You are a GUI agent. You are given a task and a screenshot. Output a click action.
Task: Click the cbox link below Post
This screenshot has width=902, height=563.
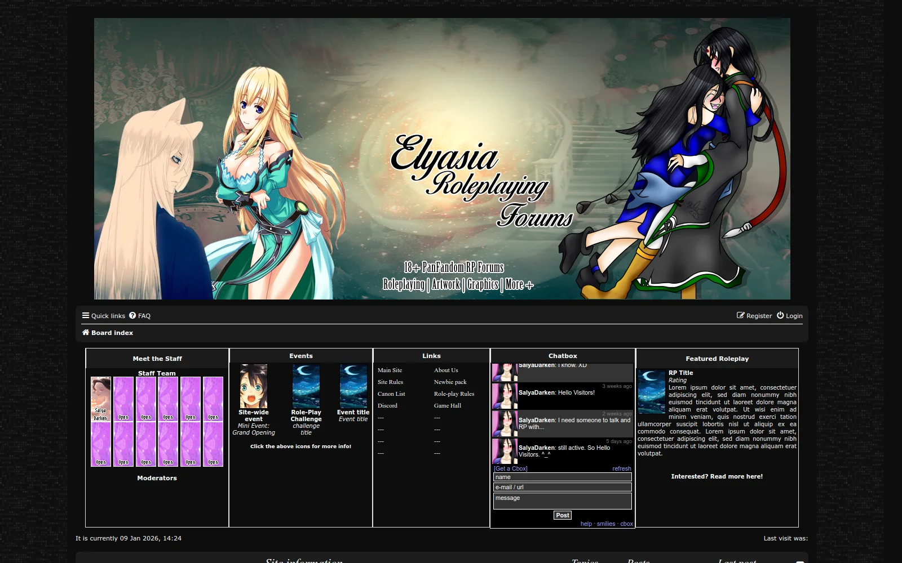[626, 524]
